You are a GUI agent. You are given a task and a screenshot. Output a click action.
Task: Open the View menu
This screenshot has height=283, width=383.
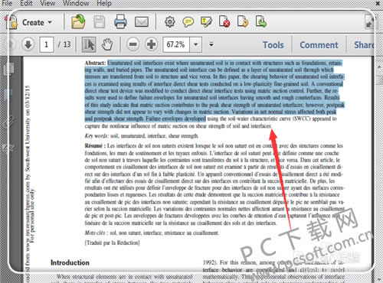coord(47,3)
